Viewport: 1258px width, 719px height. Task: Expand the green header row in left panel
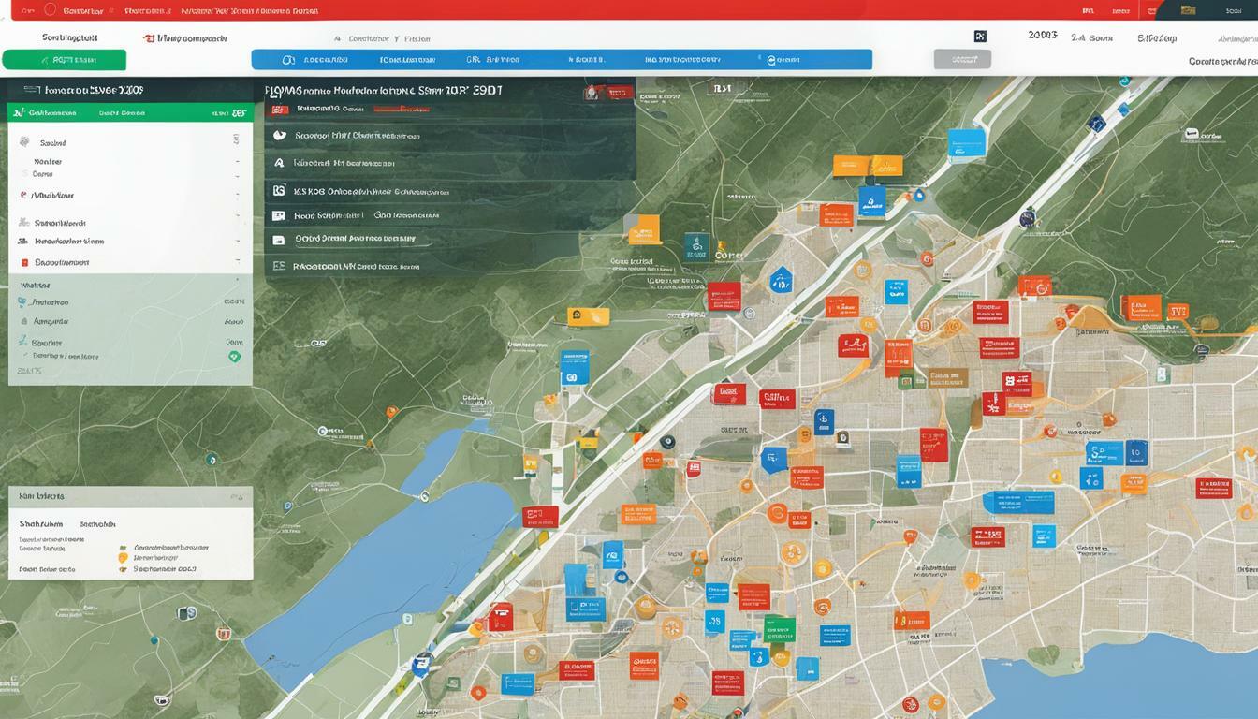(129, 112)
